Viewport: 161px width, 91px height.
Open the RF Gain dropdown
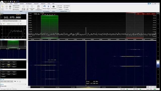(x=23, y=8)
